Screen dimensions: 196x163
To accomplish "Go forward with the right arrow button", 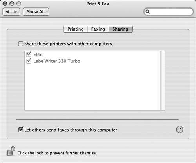I will (16, 12).
